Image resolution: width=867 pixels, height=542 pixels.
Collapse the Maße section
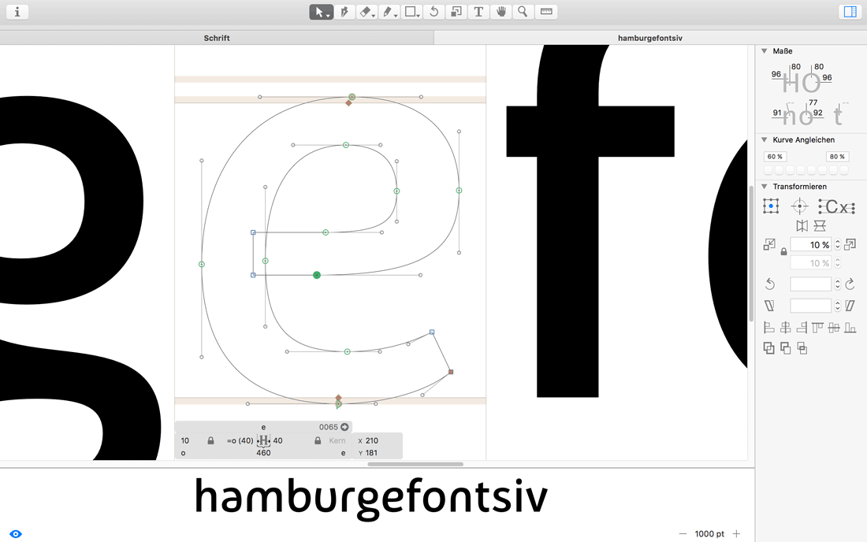tap(764, 51)
